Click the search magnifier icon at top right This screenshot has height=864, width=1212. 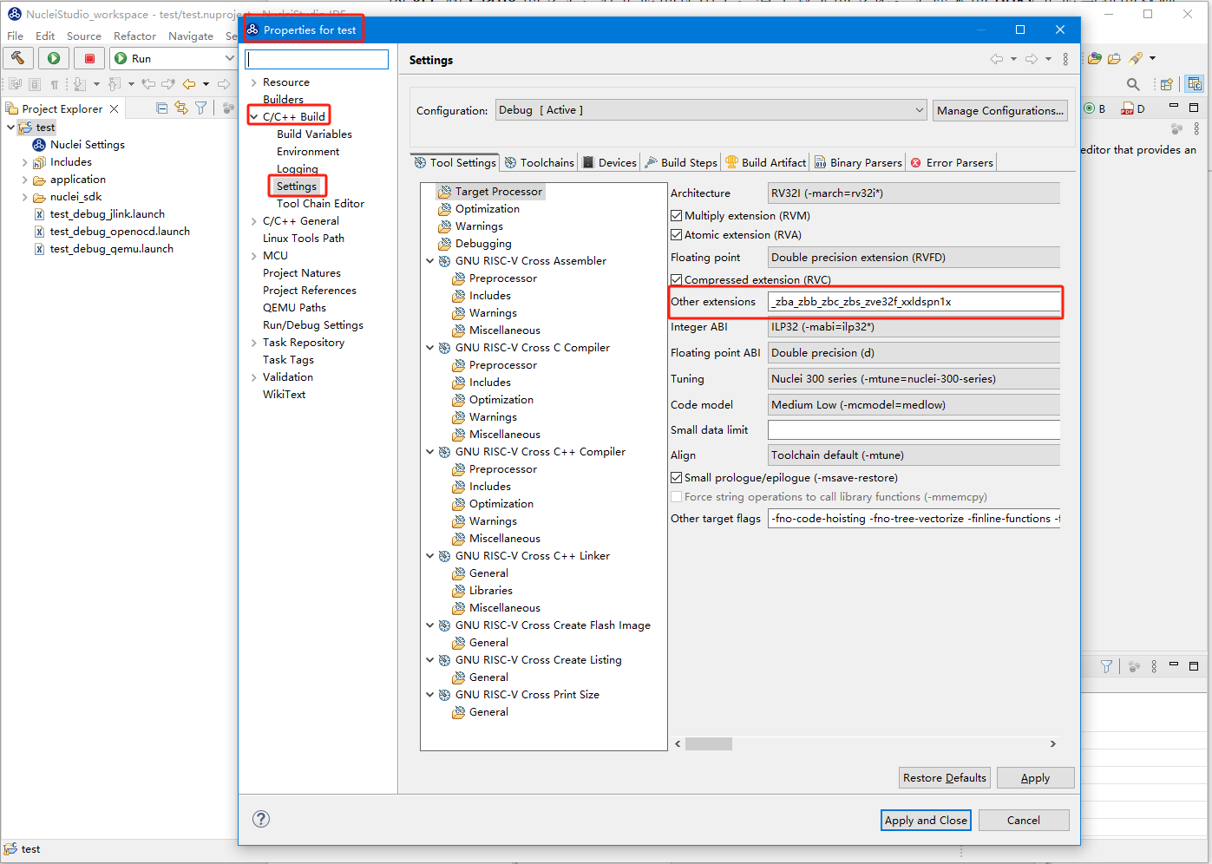click(1133, 84)
